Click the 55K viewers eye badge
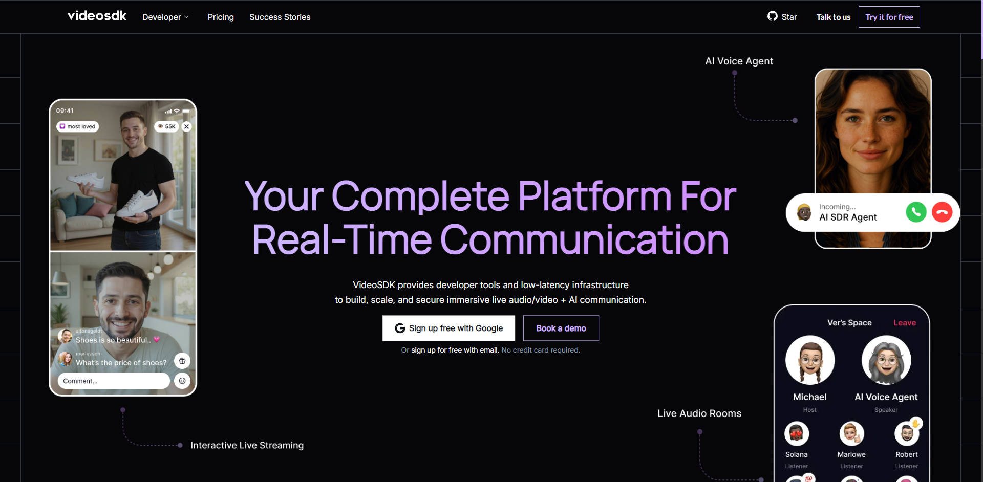 click(166, 126)
